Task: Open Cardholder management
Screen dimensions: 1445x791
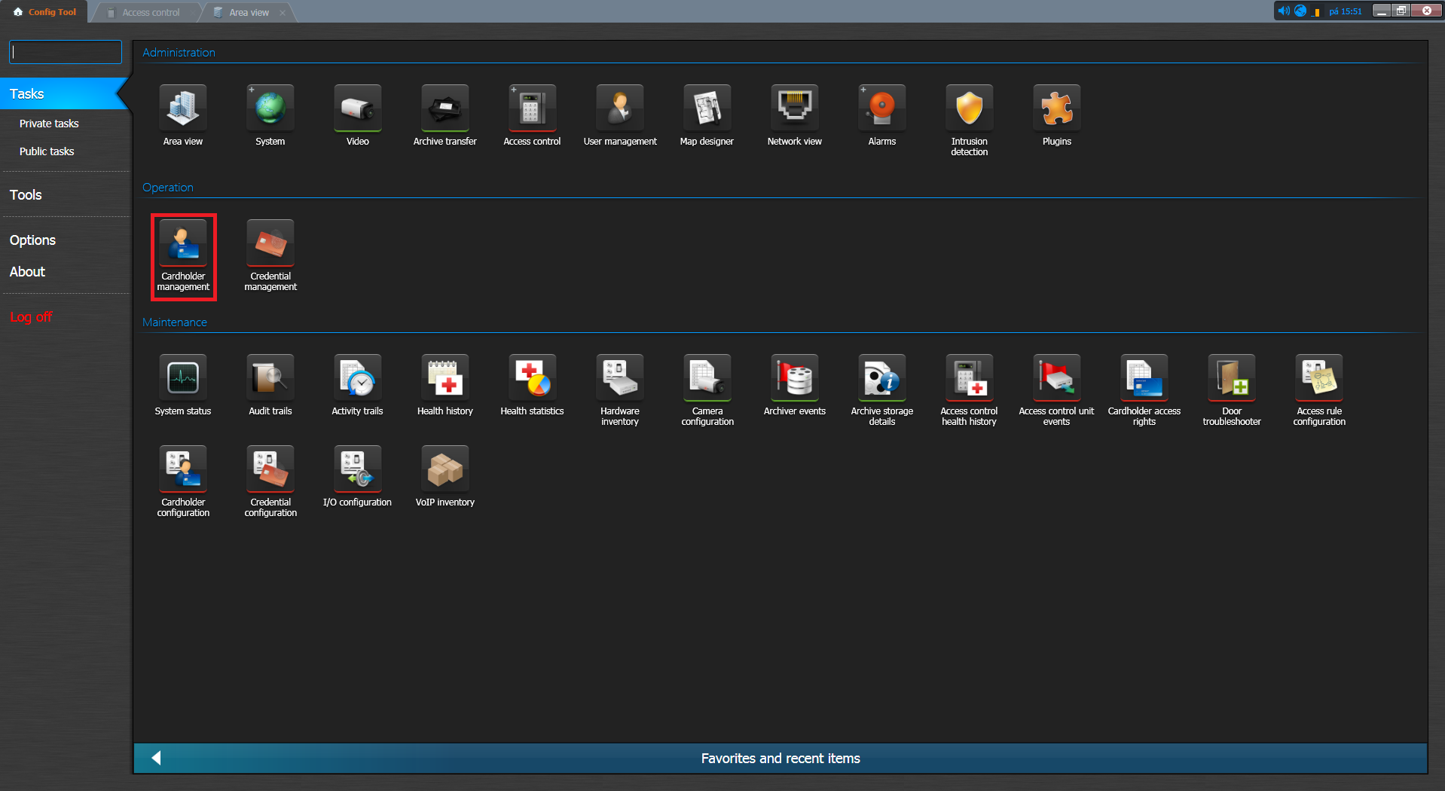Action: pyautogui.click(x=183, y=244)
